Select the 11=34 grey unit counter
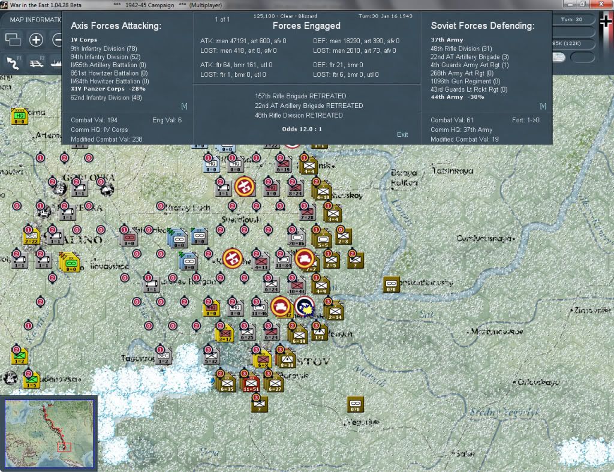 (284, 260)
